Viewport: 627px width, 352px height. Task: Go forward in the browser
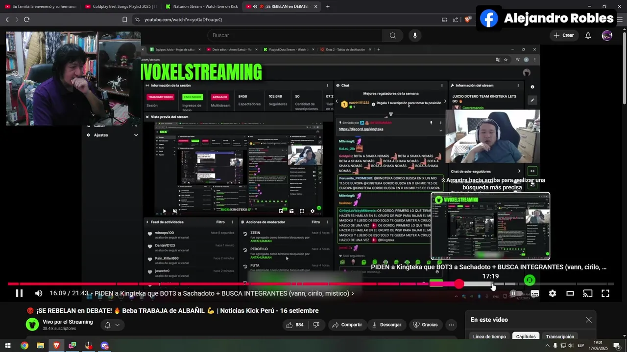(x=17, y=20)
